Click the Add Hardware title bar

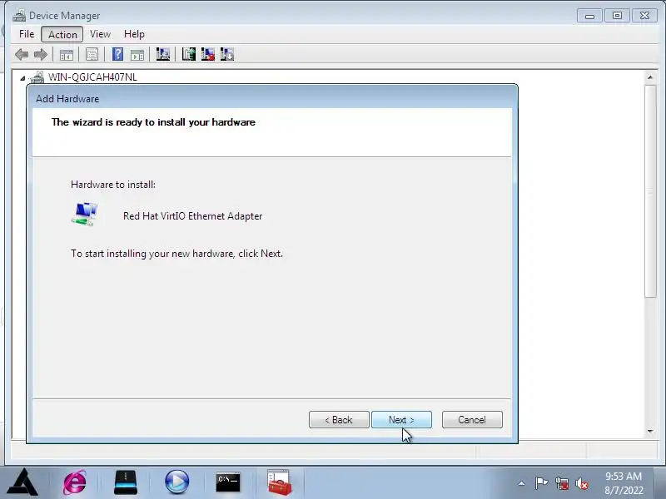point(272,98)
